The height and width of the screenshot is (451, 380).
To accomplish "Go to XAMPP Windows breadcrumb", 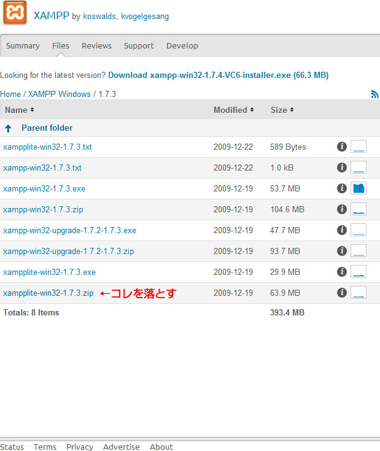I will (x=60, y=94).
